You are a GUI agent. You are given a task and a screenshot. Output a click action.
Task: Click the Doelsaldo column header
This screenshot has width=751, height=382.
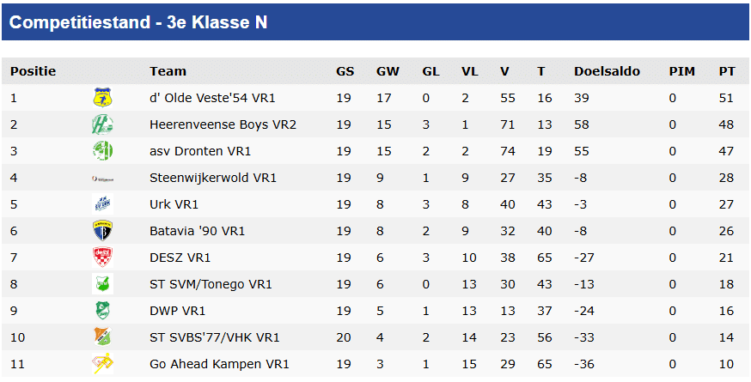click(607, 71)
